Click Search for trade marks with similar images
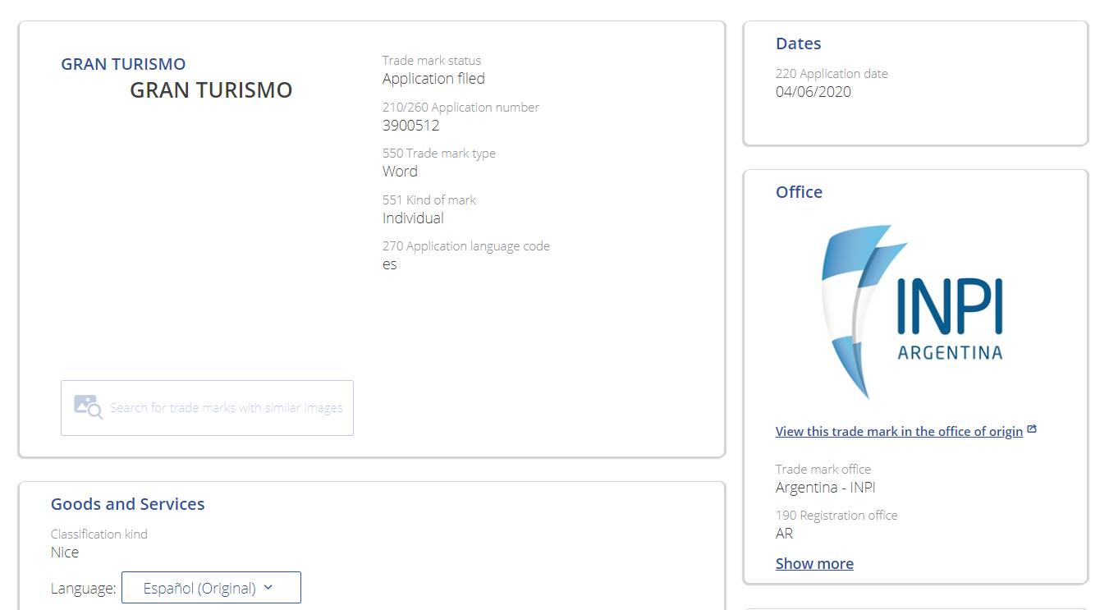 pos(226,408)
